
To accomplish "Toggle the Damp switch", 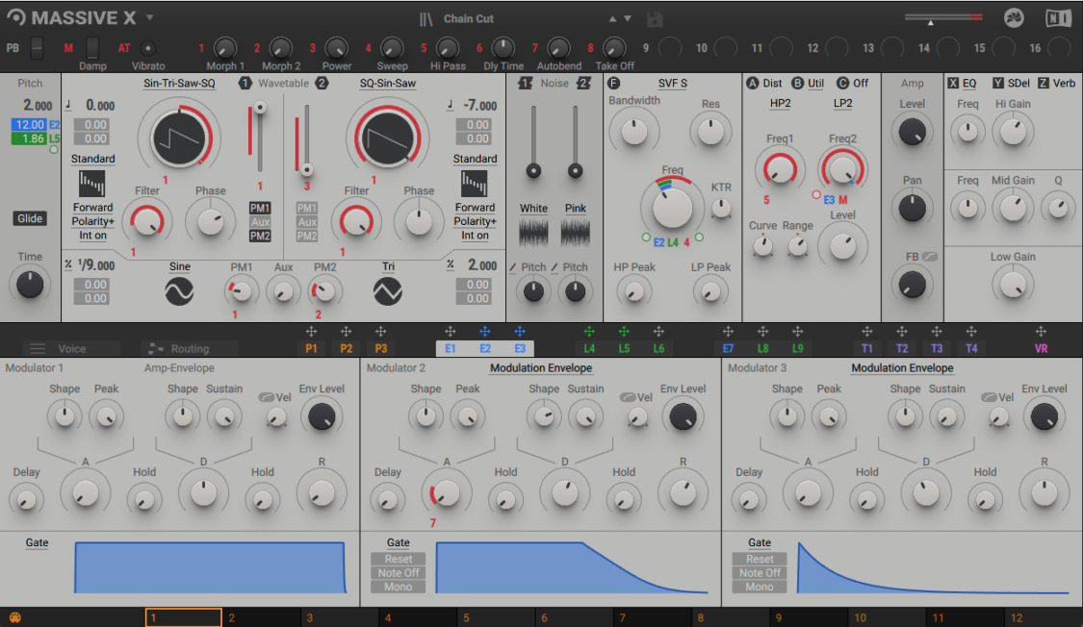I will click(91, 50).
